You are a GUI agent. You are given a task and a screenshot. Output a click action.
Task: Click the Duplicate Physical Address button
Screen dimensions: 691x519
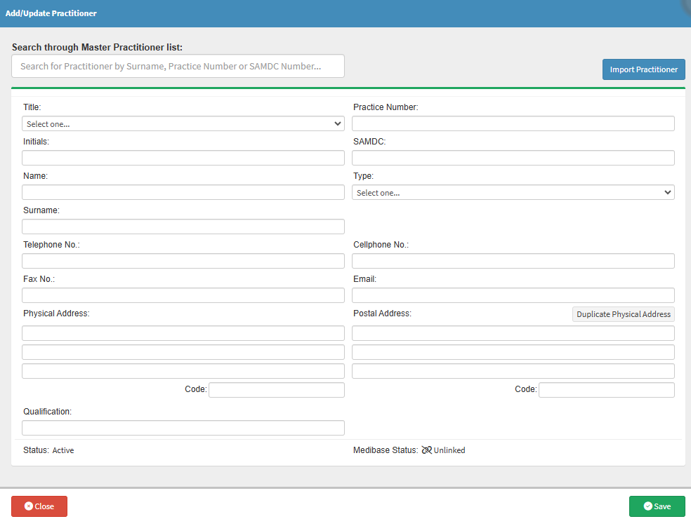coord(623,314)
